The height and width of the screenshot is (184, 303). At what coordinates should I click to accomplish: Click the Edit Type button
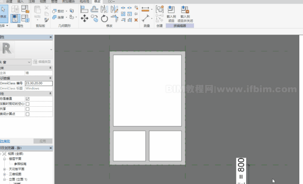coord(42,62)
